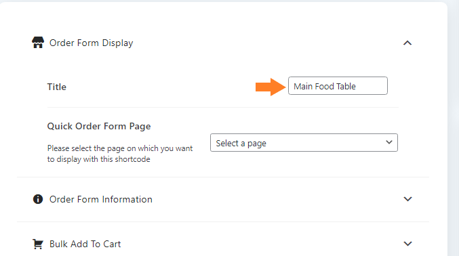The image size is (459, 256).
Task: Click the word Food in the Title field
Action: [324, 86]
